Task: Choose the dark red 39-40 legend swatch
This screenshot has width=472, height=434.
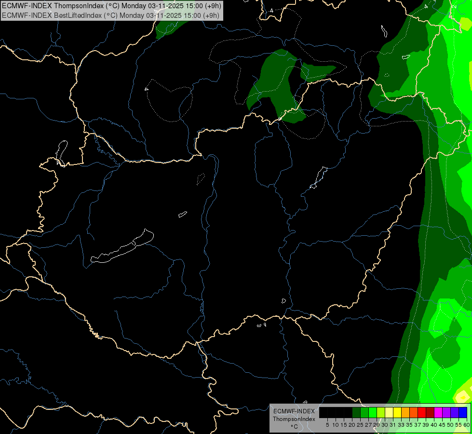Action: click(430, 412)
